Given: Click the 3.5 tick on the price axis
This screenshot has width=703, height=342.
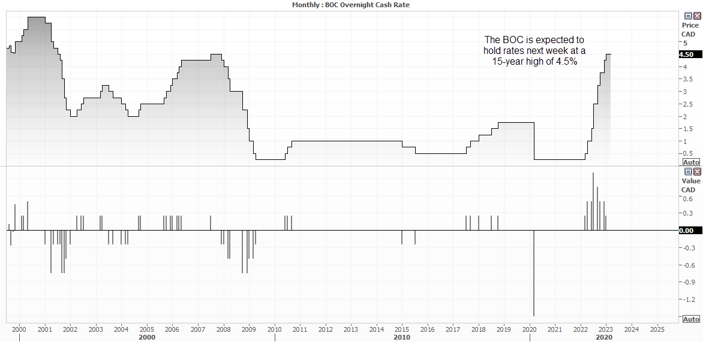Looking at the screenshot, I should point(688,79).
